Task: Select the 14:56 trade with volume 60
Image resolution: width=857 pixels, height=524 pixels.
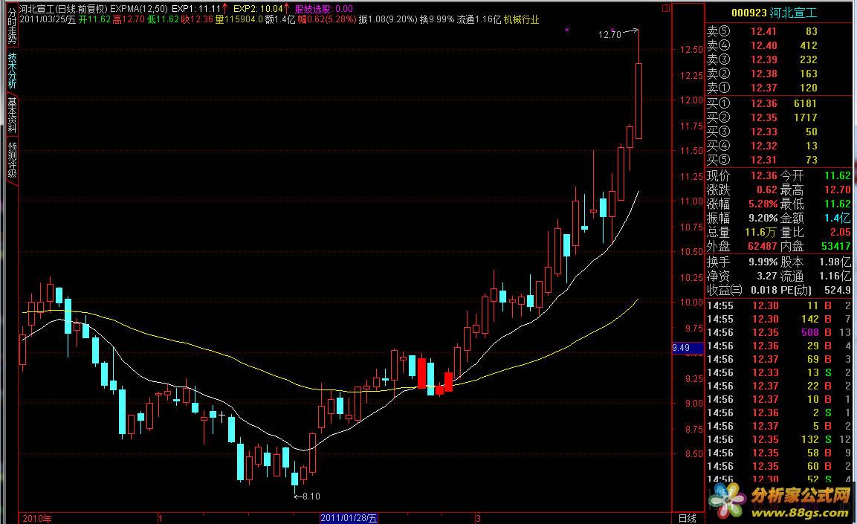Action: click(x=778, y=466)
